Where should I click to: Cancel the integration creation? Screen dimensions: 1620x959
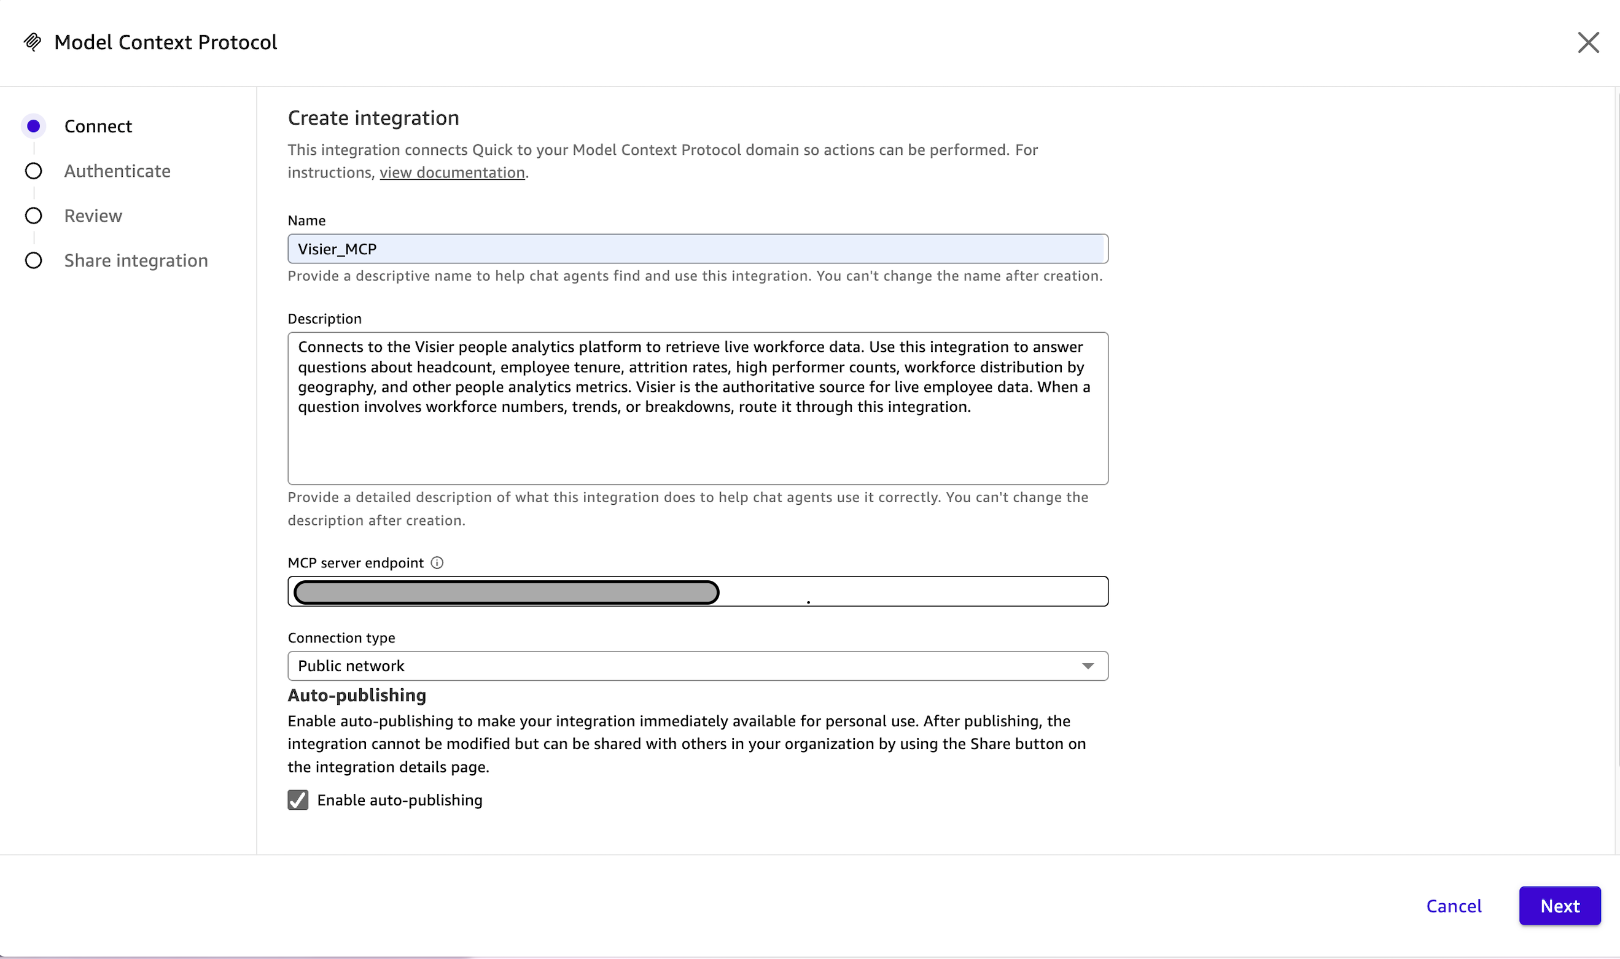pos(1454,906)
